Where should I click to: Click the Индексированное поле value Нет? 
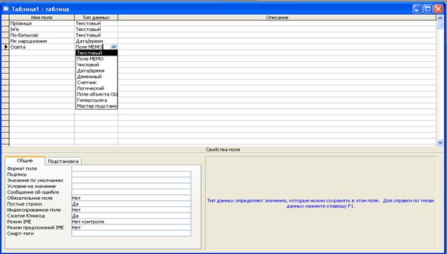(x=131, y=210)
